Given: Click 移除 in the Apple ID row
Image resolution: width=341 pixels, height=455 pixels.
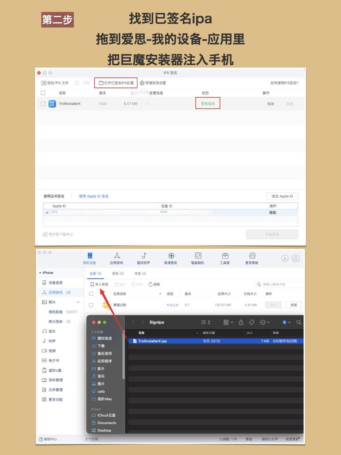Looking at the screenshot, I should point(272,213).
